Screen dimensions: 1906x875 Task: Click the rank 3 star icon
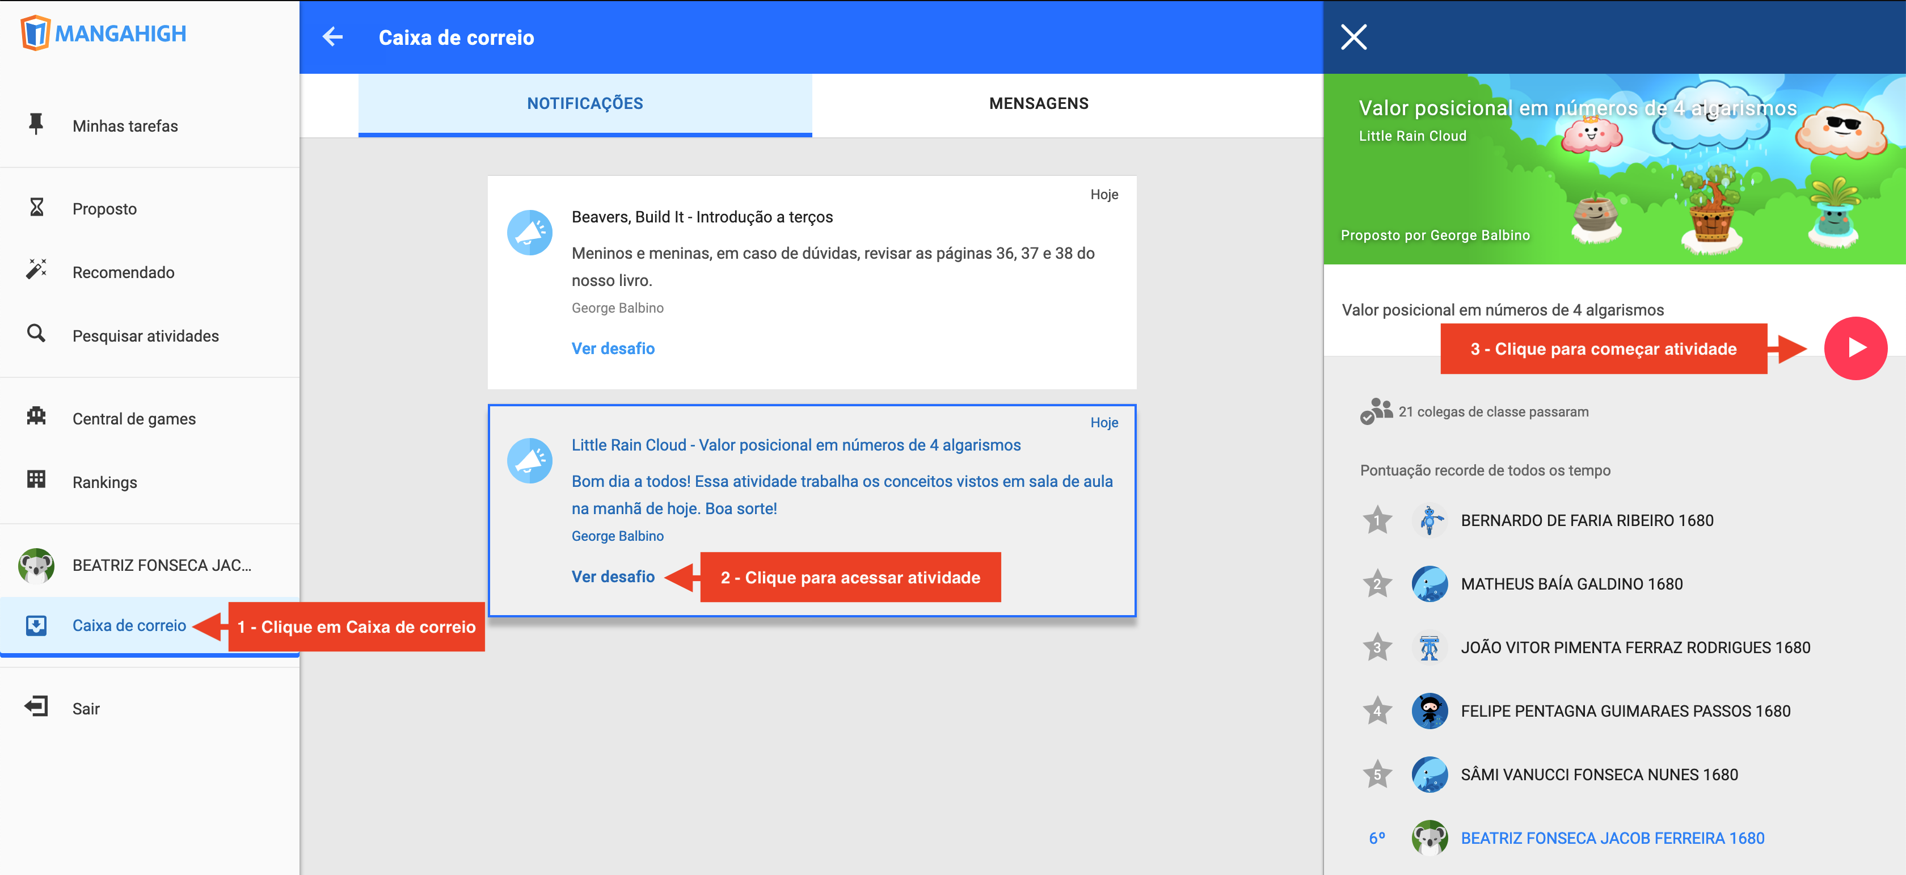(x=1377, y=647)
